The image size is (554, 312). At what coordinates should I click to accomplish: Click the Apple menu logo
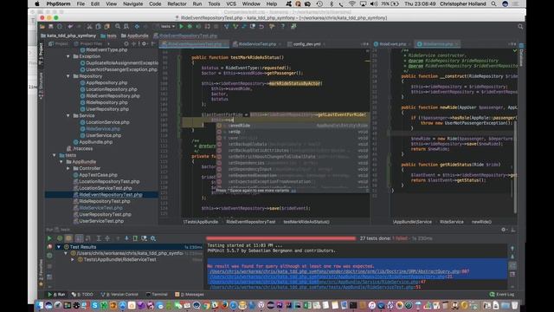click(37, 3)
